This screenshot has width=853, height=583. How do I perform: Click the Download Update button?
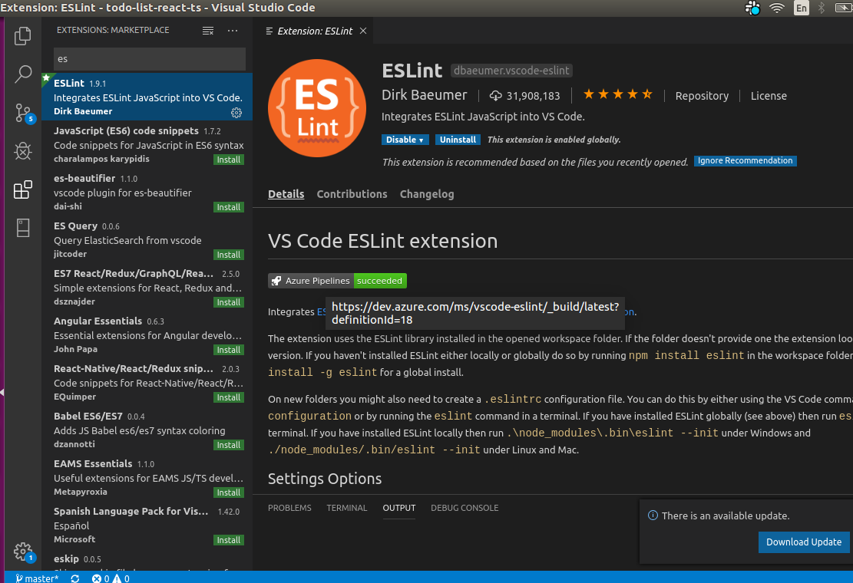tap(804, 542)
